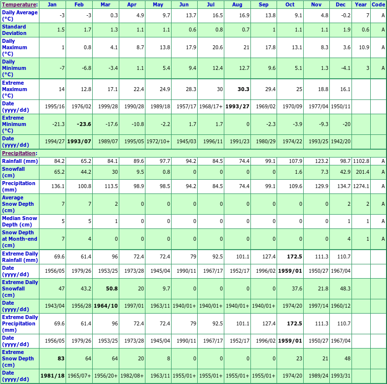
Task: Click bold extreme minimum value -23.6
Action: [84, 124]
